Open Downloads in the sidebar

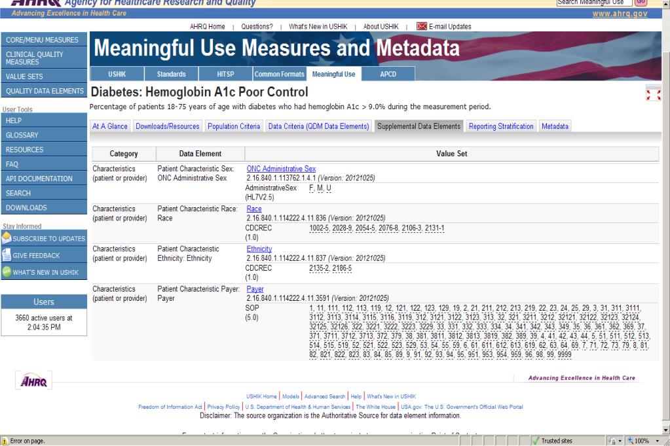click(x=44, y=207)
